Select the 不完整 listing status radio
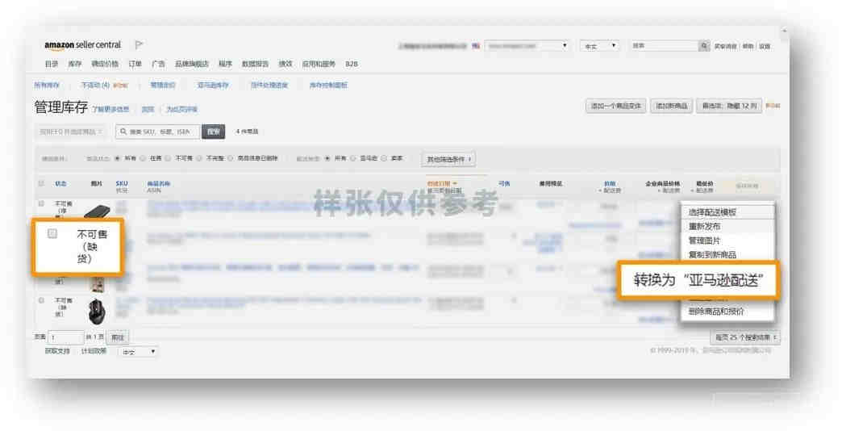842x431 pixels. coord(199,158)
